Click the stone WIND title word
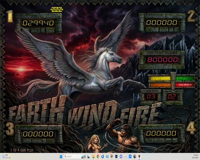 tap(94, 113)
